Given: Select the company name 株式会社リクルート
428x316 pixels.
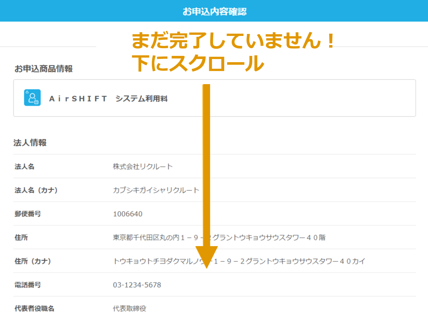Looking at the screenshot, I should tap(143, 167).
